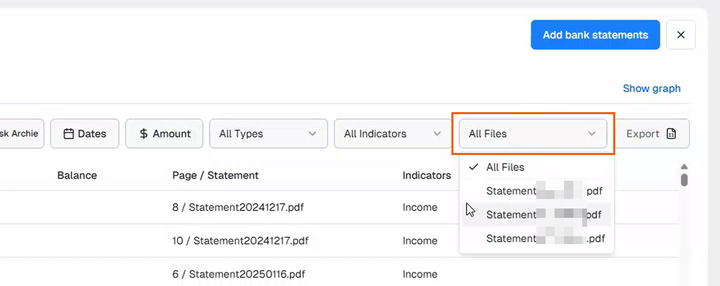720x286 pixels.
Task: Collapse the All Files dropdown
Action: tap(533, 134)
